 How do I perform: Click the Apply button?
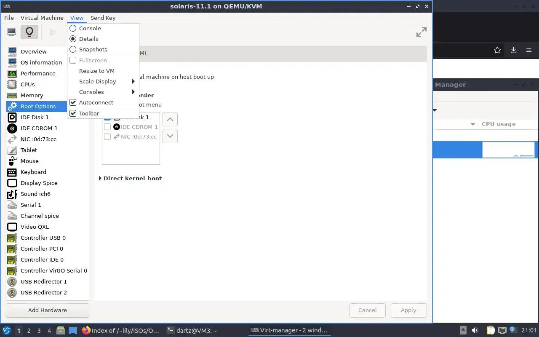[x=408, y=310]
